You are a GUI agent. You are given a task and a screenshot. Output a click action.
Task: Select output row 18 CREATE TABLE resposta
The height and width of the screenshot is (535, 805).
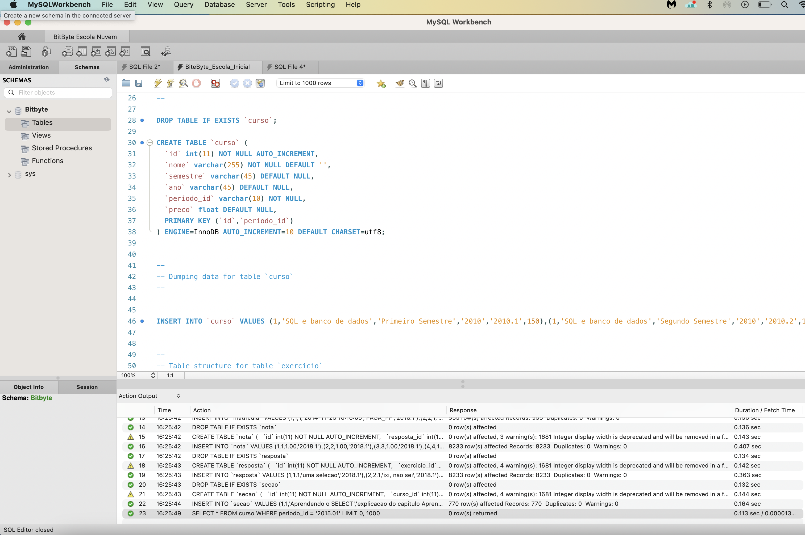click(x=463, y=465)
